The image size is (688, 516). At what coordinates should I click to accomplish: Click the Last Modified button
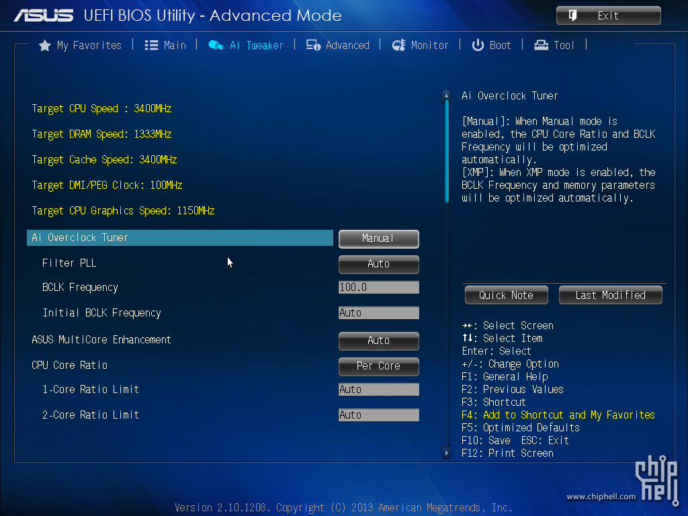610,296
